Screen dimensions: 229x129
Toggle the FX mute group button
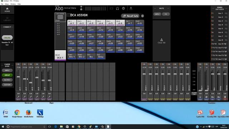coord(166,14)
